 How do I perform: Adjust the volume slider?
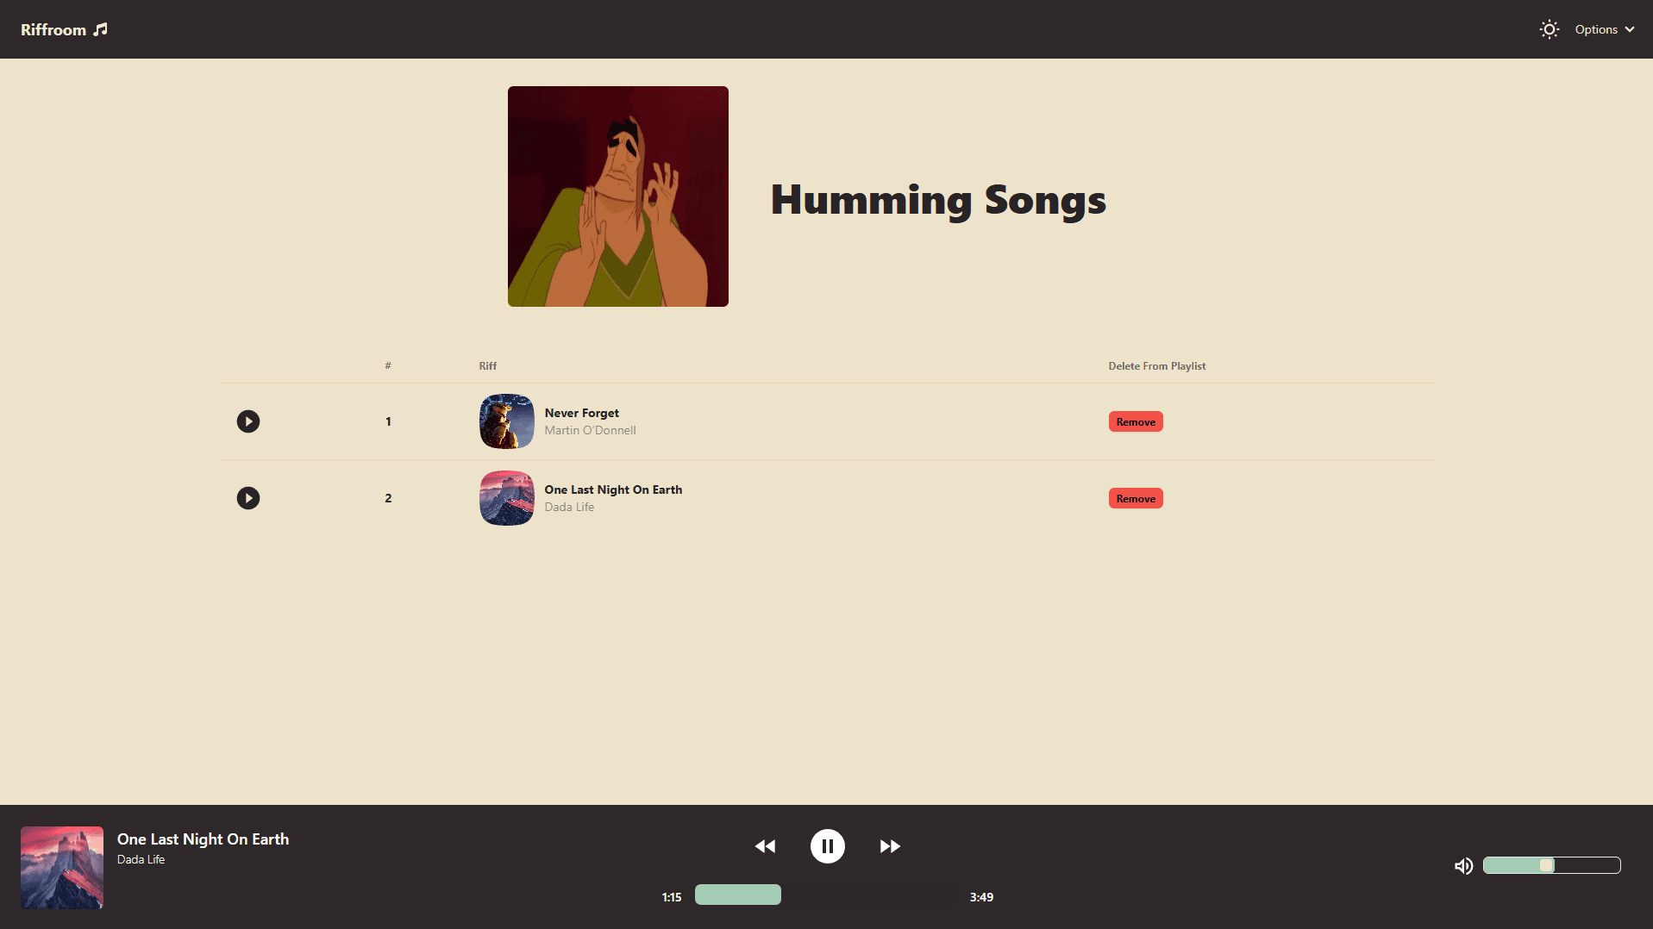tap(1551, 865)
